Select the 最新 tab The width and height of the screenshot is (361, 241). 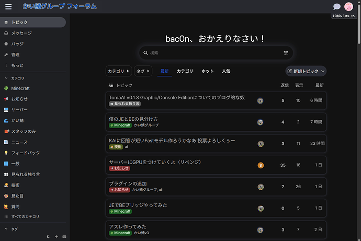[164, 71]
